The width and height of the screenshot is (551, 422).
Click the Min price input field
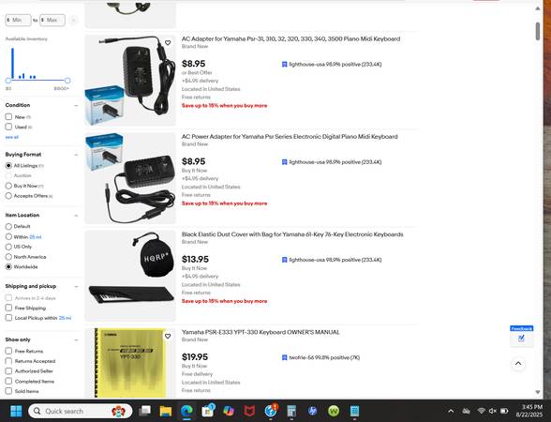(19, 20)
